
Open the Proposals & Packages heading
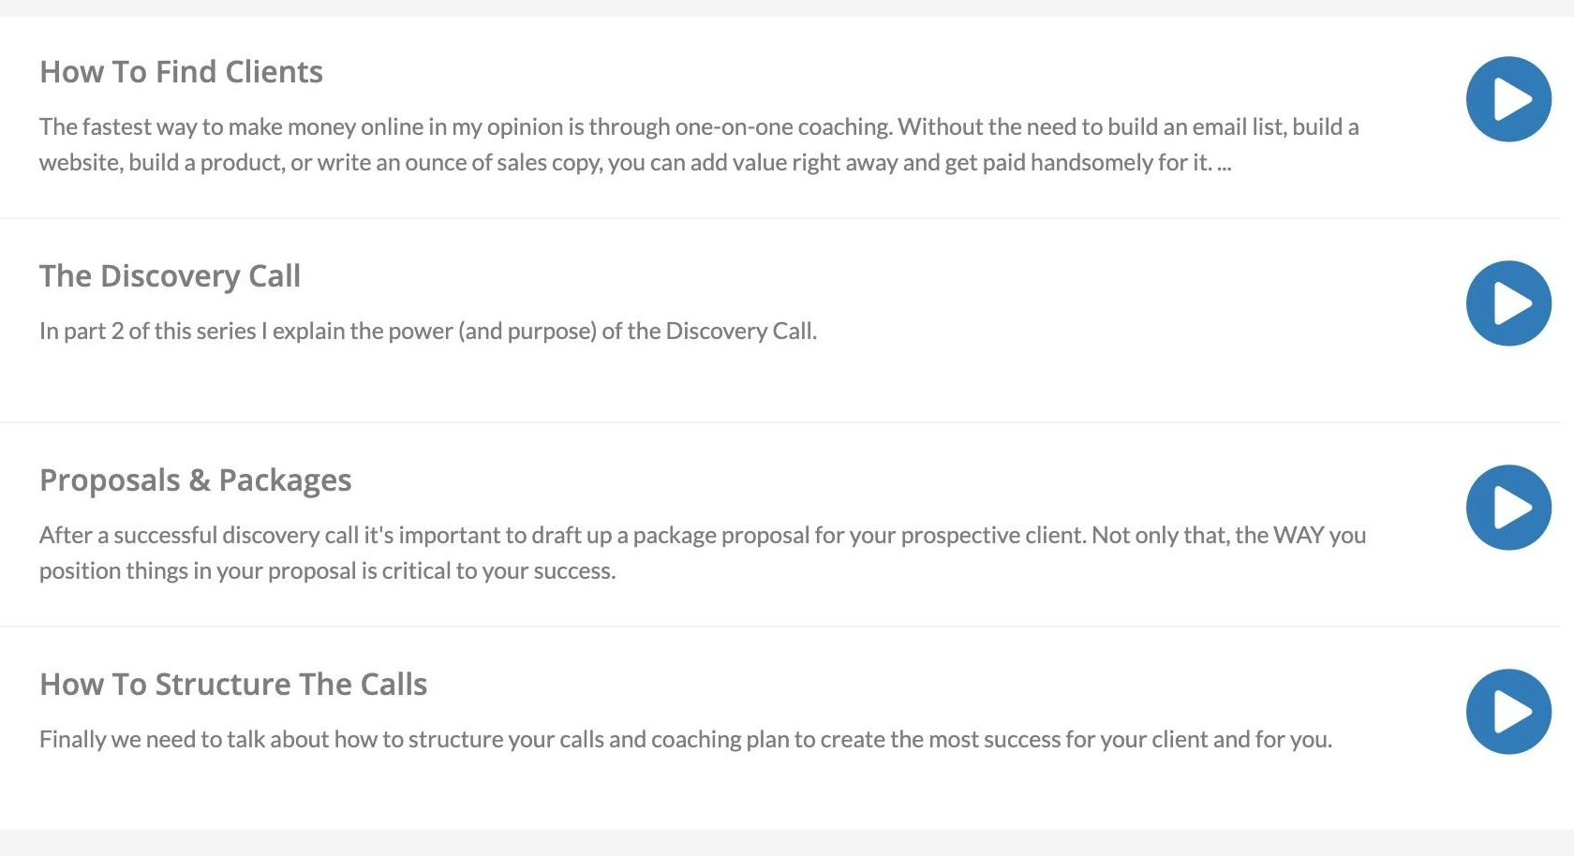coord(195,480)
